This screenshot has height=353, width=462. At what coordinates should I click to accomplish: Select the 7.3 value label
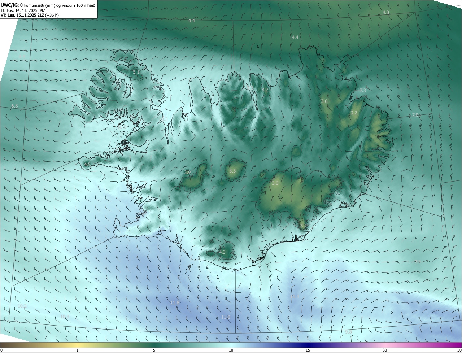coord(363,90)
